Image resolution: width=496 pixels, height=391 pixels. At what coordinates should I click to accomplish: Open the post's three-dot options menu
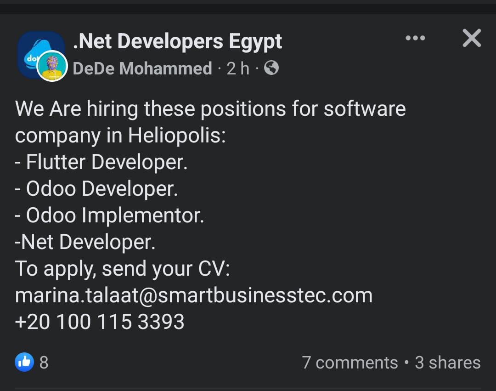(x=415, y=38)
